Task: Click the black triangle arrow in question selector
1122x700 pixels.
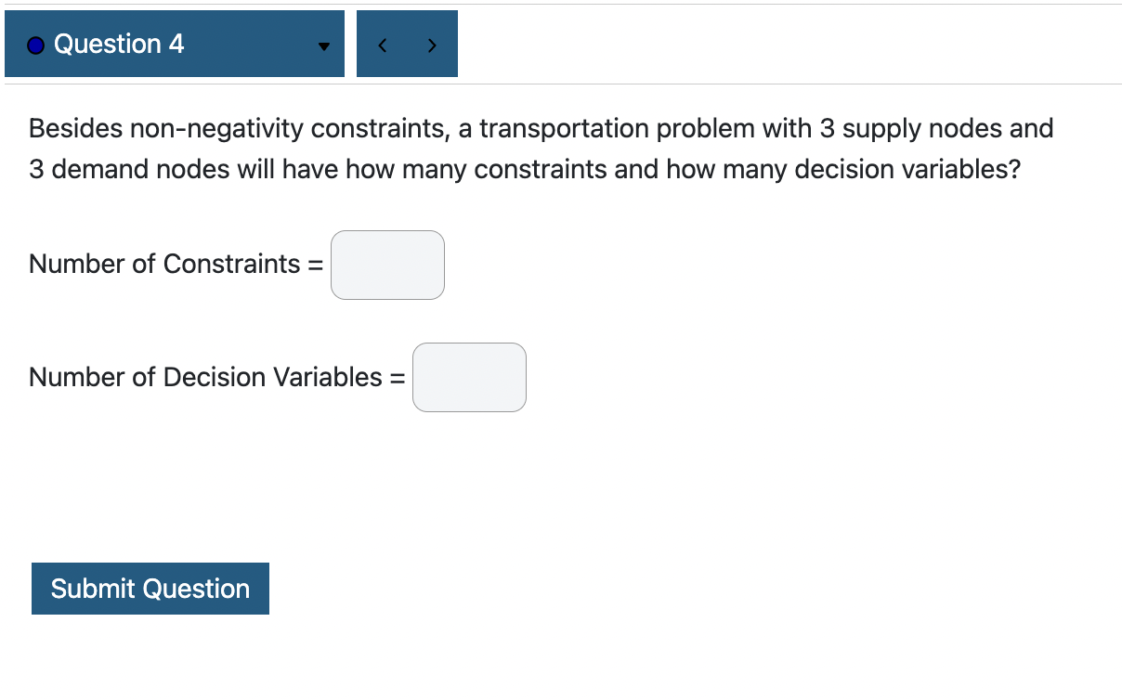Action: click(323, 45)
